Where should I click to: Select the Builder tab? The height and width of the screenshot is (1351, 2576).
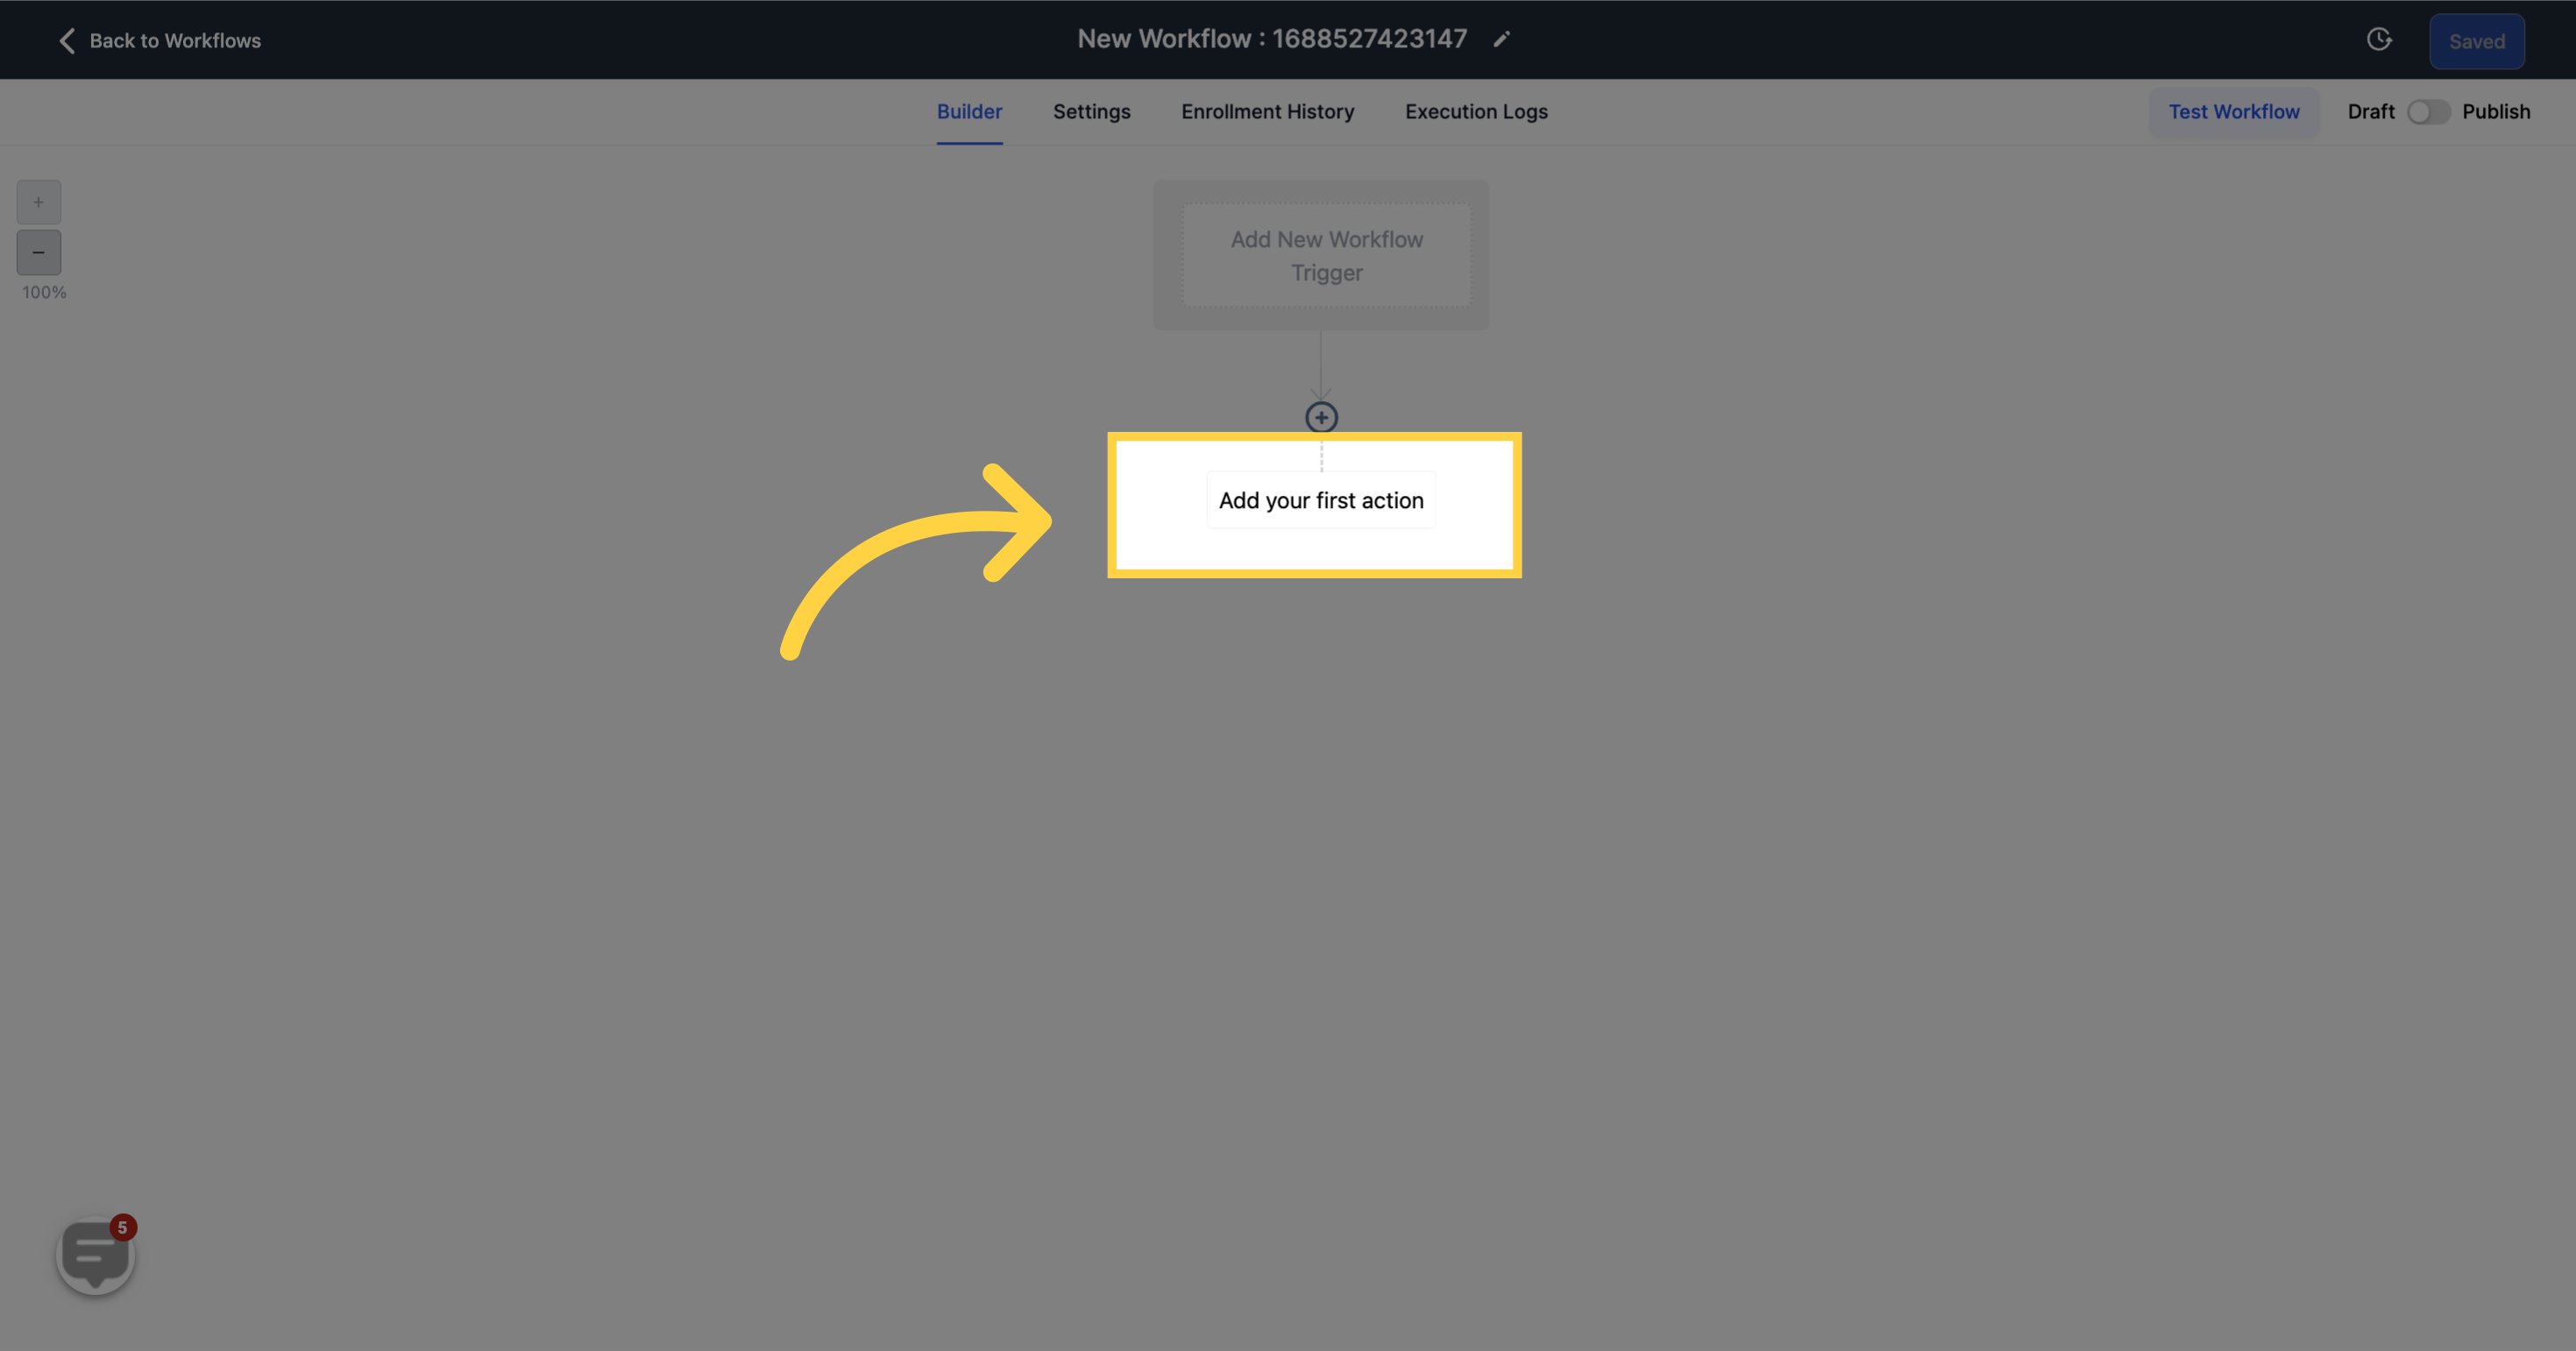point(969,110)
